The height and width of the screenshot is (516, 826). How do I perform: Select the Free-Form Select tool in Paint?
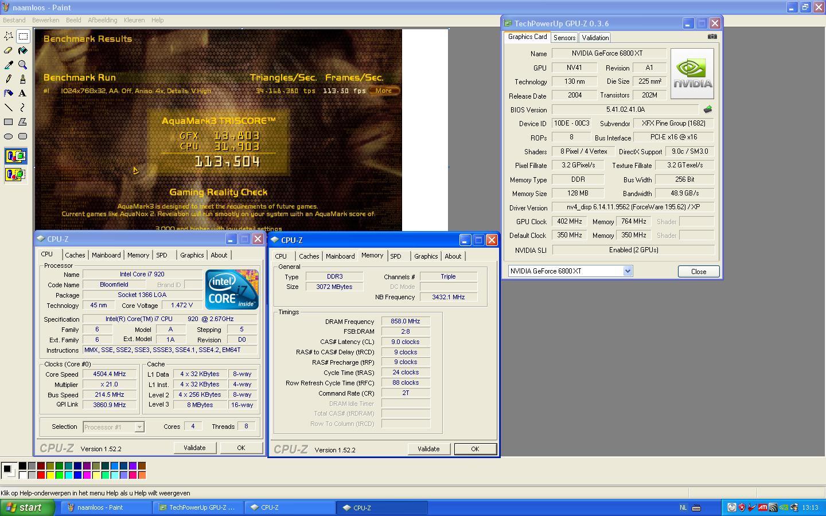pos(9,36)
